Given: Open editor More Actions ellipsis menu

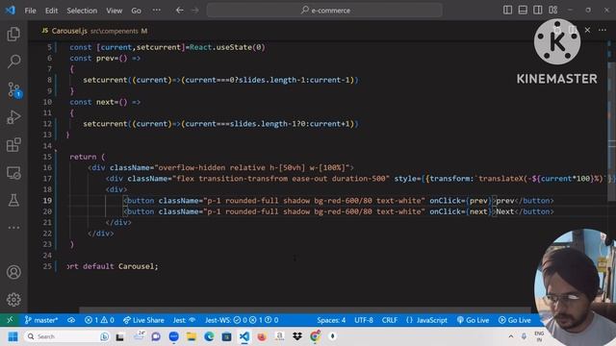Looking at the screenshot, I should tap(603, 30).
